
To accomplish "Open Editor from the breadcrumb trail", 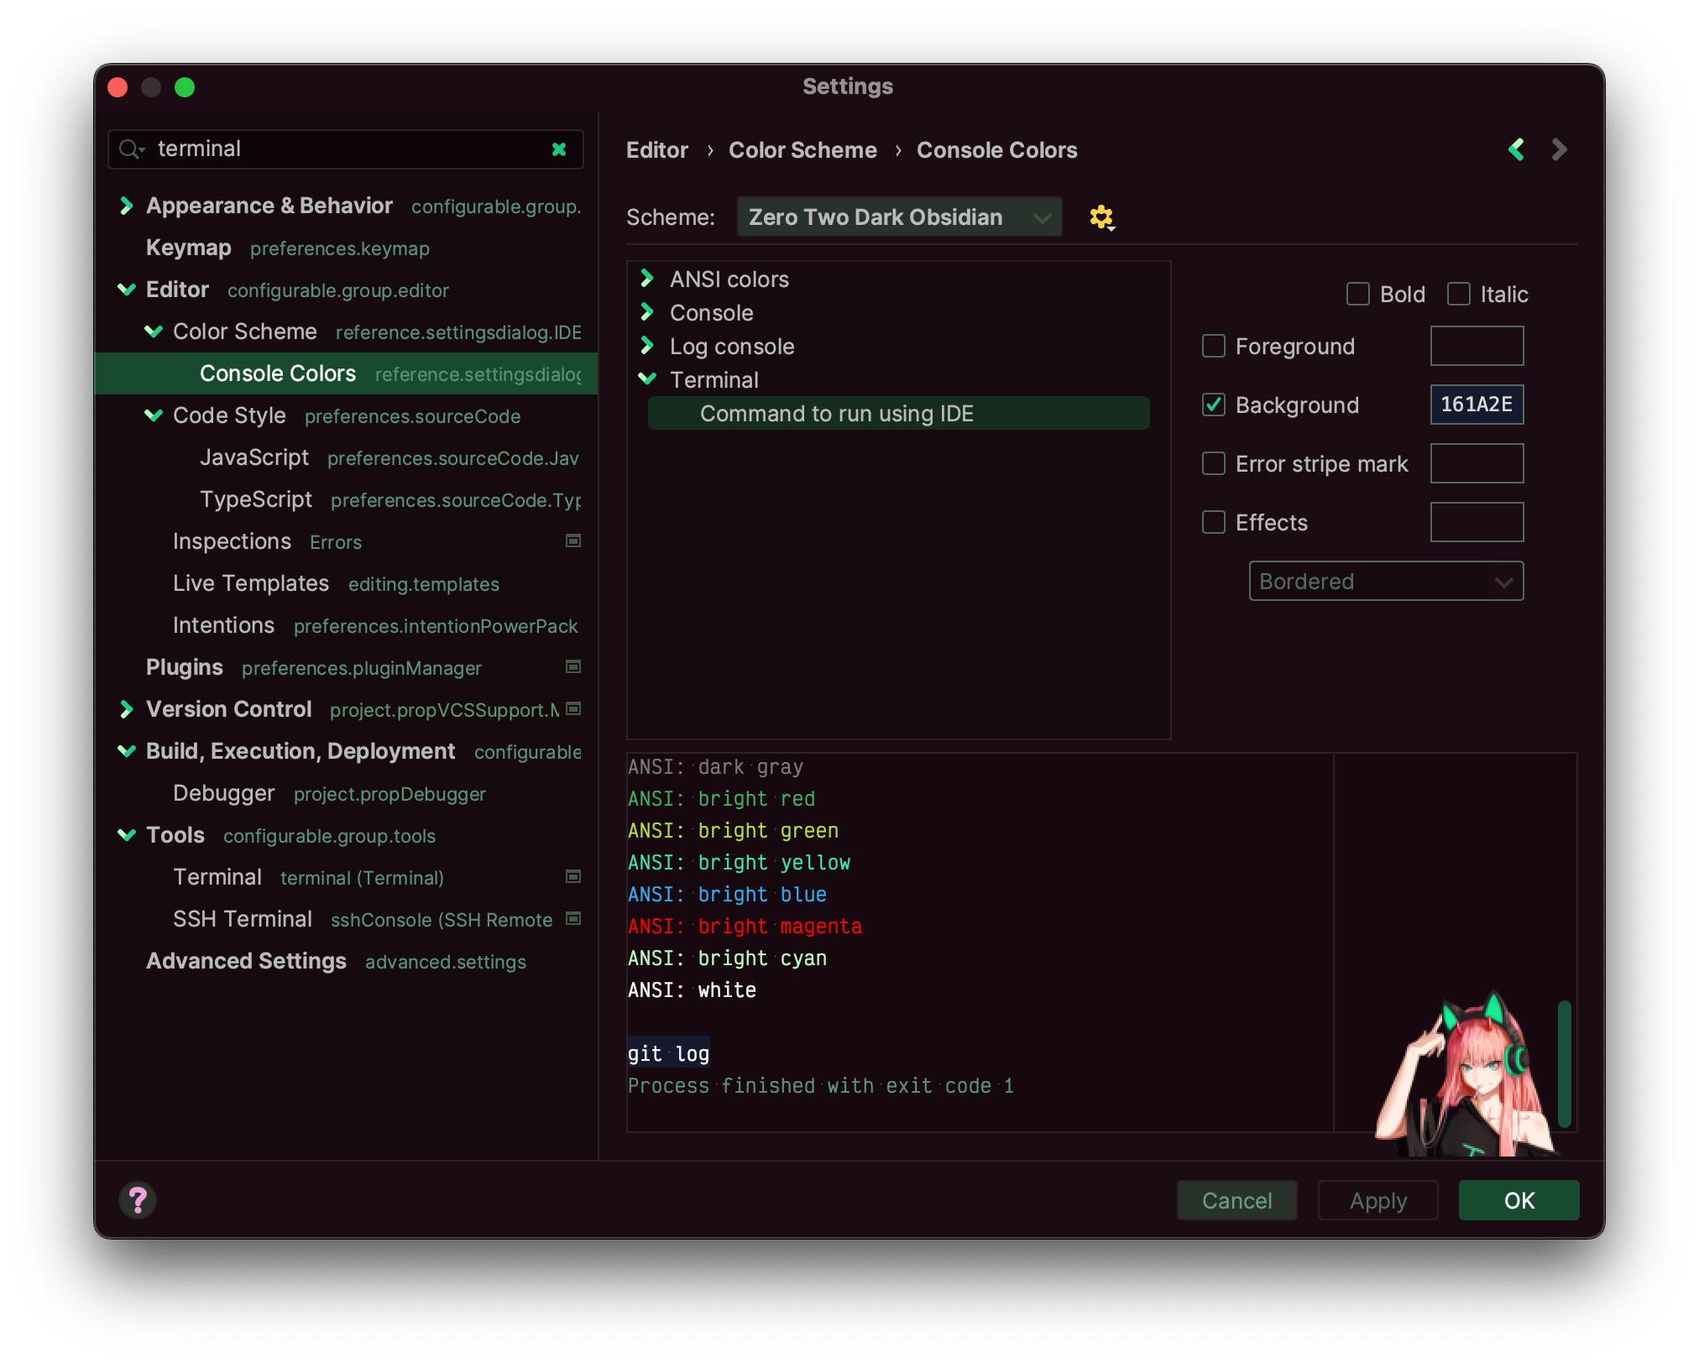I will click(657, 149).
